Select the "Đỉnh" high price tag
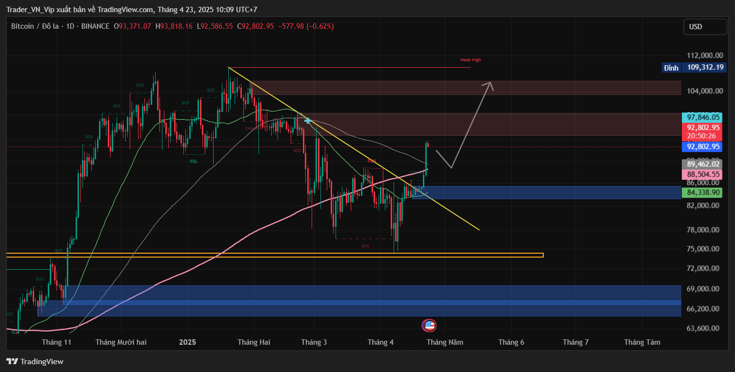Screen dimensions: 735x372 click(x=671, y=67)
